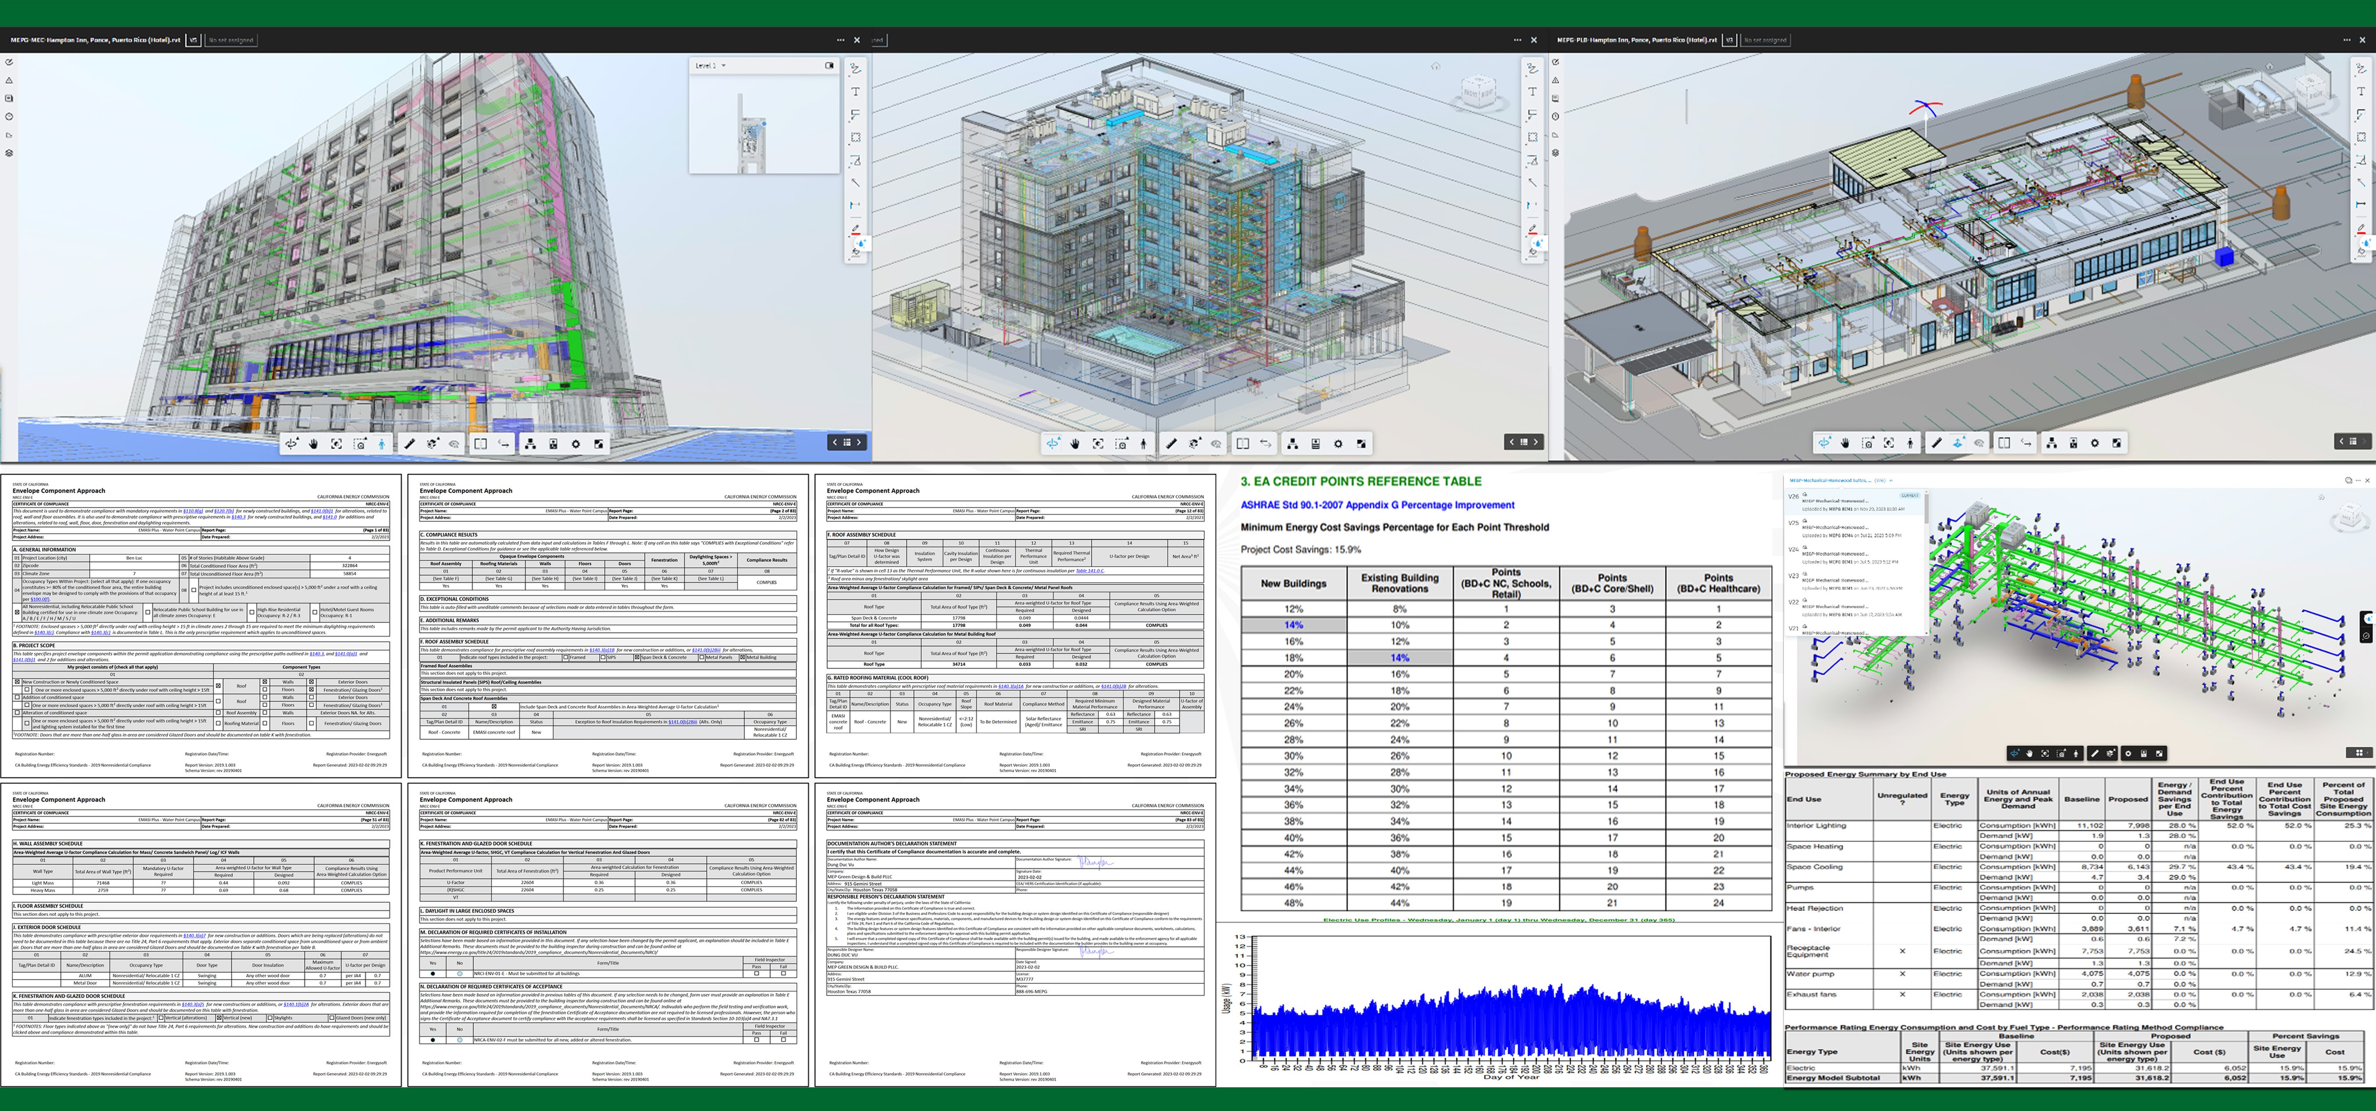Open the Layers icon in MEC left sidebar
Image resolution: width=2376 pixels, height=1111 pixels.
[x=9, y=153]
